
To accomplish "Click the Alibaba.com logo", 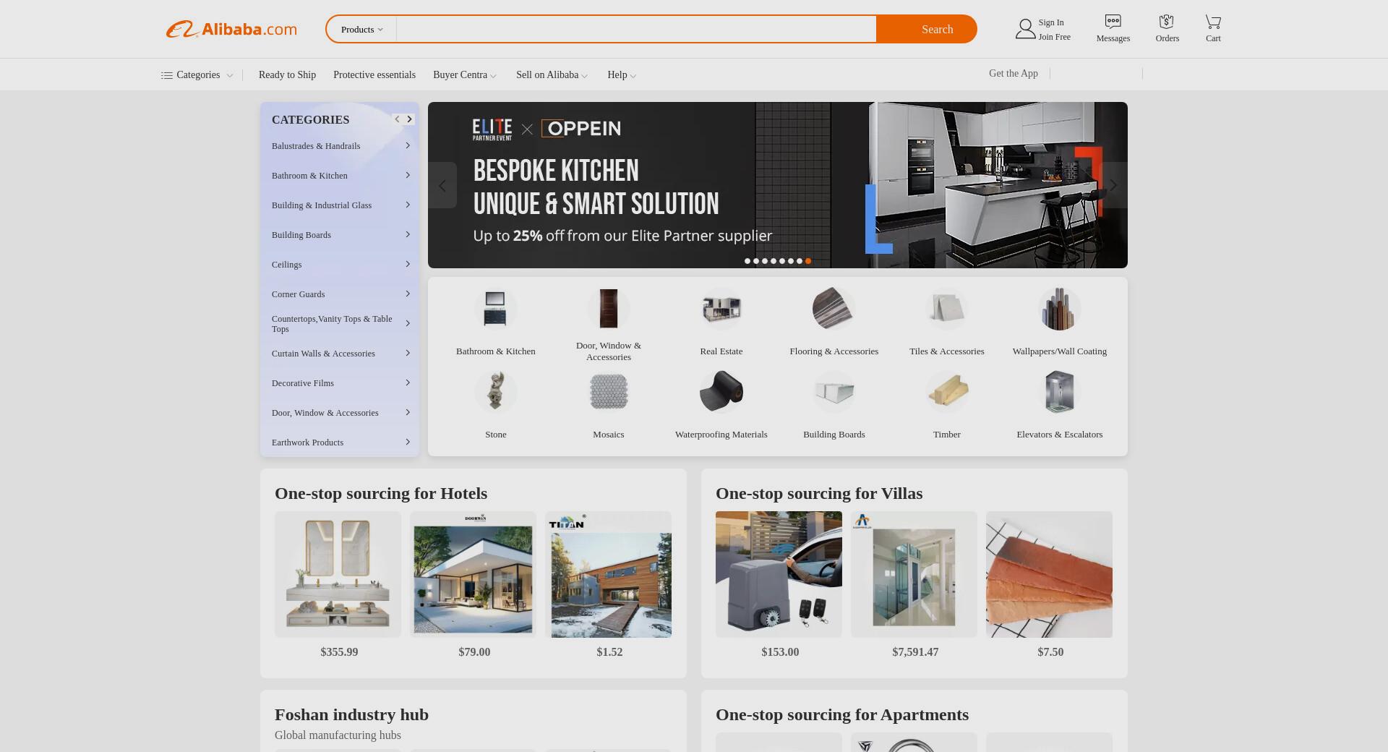I will click(231, 29).
